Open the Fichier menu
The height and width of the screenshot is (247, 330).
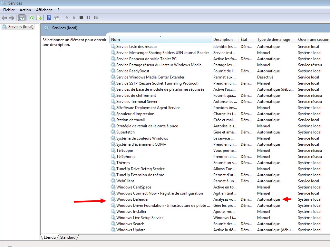tap(9, 10)
